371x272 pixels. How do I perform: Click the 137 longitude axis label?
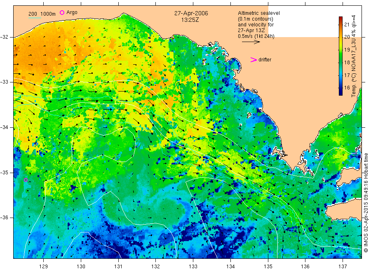(343, 267)
